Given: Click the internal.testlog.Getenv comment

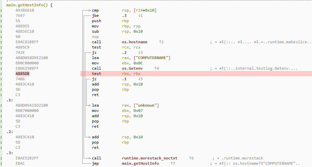Looking at the screenshot, I should (x=254, y=68).
